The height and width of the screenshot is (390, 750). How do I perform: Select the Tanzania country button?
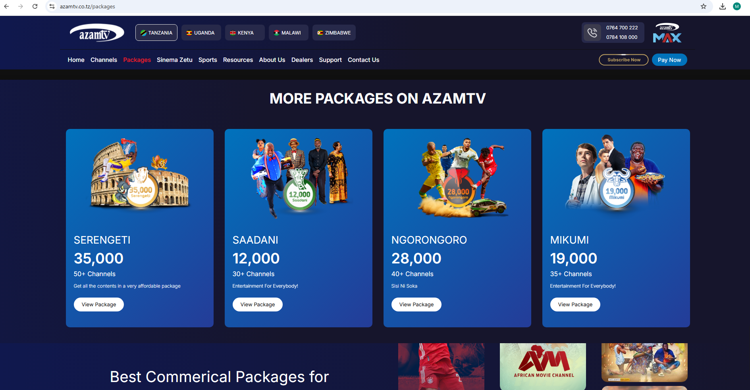click(x=156, y=33)
